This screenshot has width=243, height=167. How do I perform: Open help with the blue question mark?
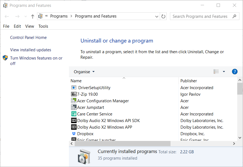[234, 72]
